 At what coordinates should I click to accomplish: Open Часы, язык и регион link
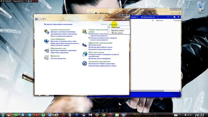point(96,52)
